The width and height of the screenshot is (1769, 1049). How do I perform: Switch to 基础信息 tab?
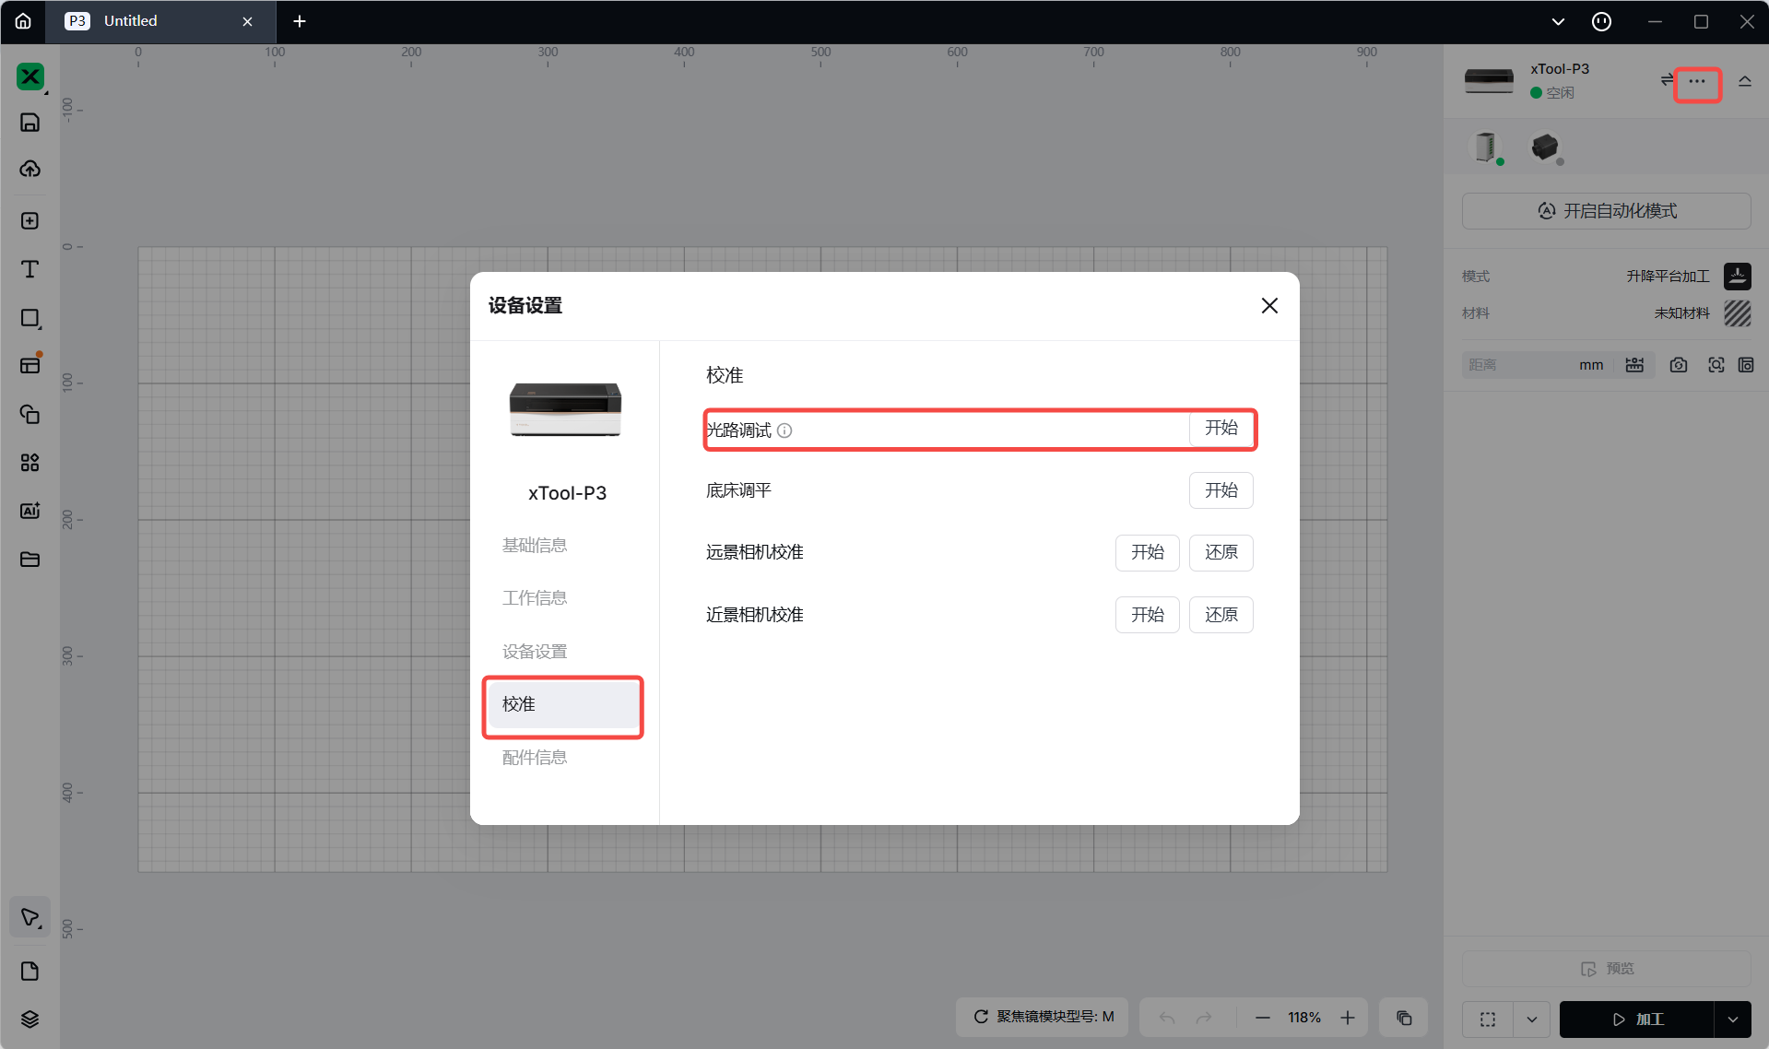coord(535,545)
